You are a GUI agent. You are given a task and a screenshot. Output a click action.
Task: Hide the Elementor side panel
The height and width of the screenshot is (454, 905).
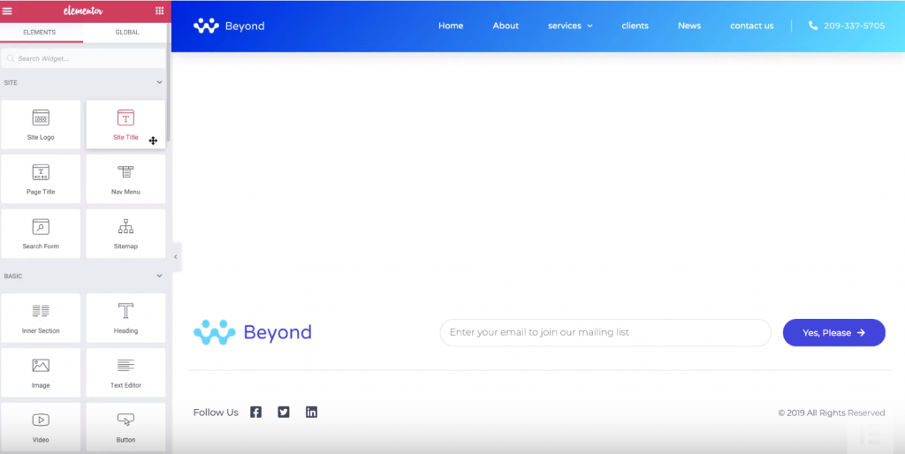click(175, 257)
